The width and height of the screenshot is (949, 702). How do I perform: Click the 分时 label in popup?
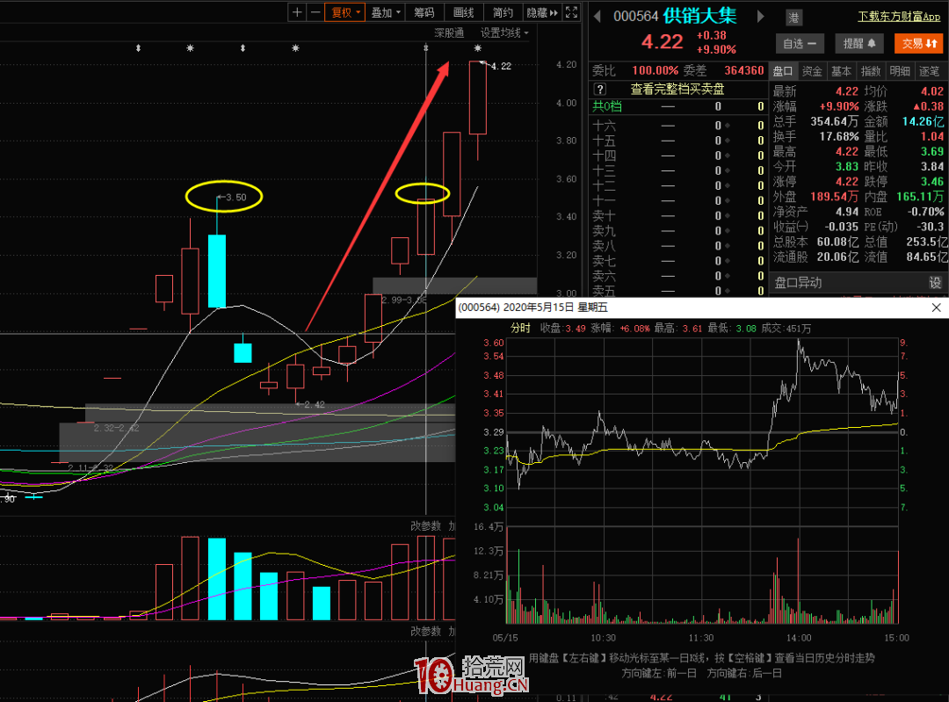(520, 328)
